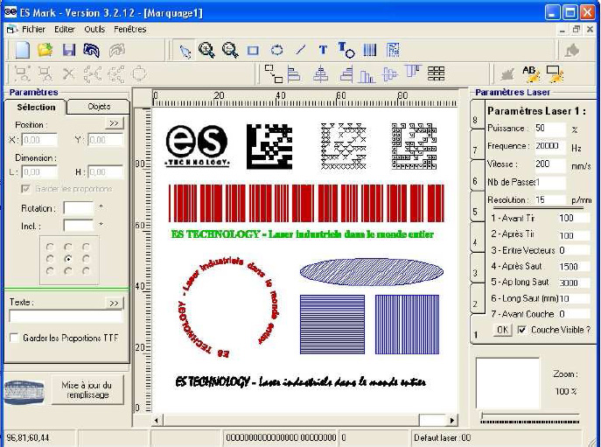Open a file with the folder icon
This screenshot has width=601, height=447.
click(45, 50)
